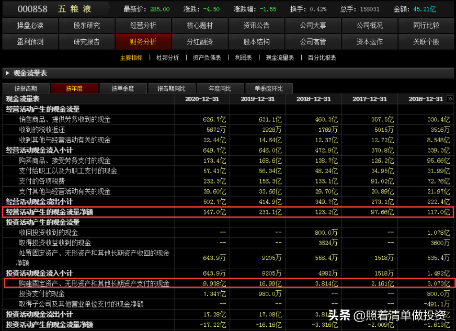Open the 年度同比 comparison view
The width and height of the screenshot is (456, 331).
tap(220, 88)
